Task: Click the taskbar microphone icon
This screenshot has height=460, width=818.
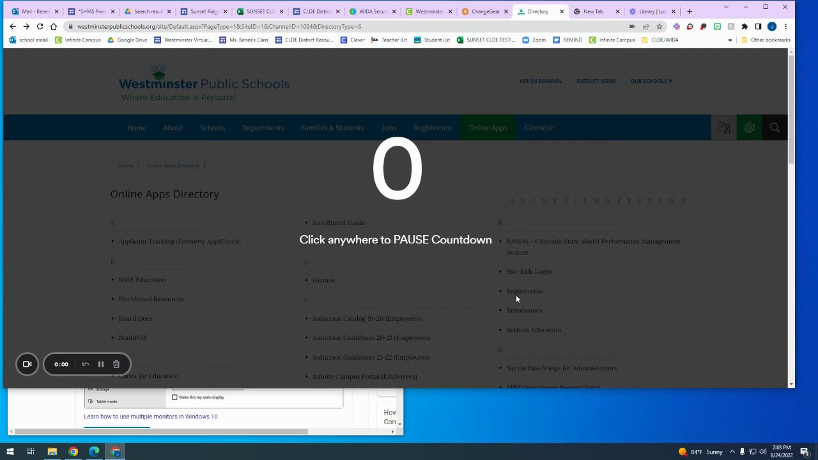Action: pos(742,452)
